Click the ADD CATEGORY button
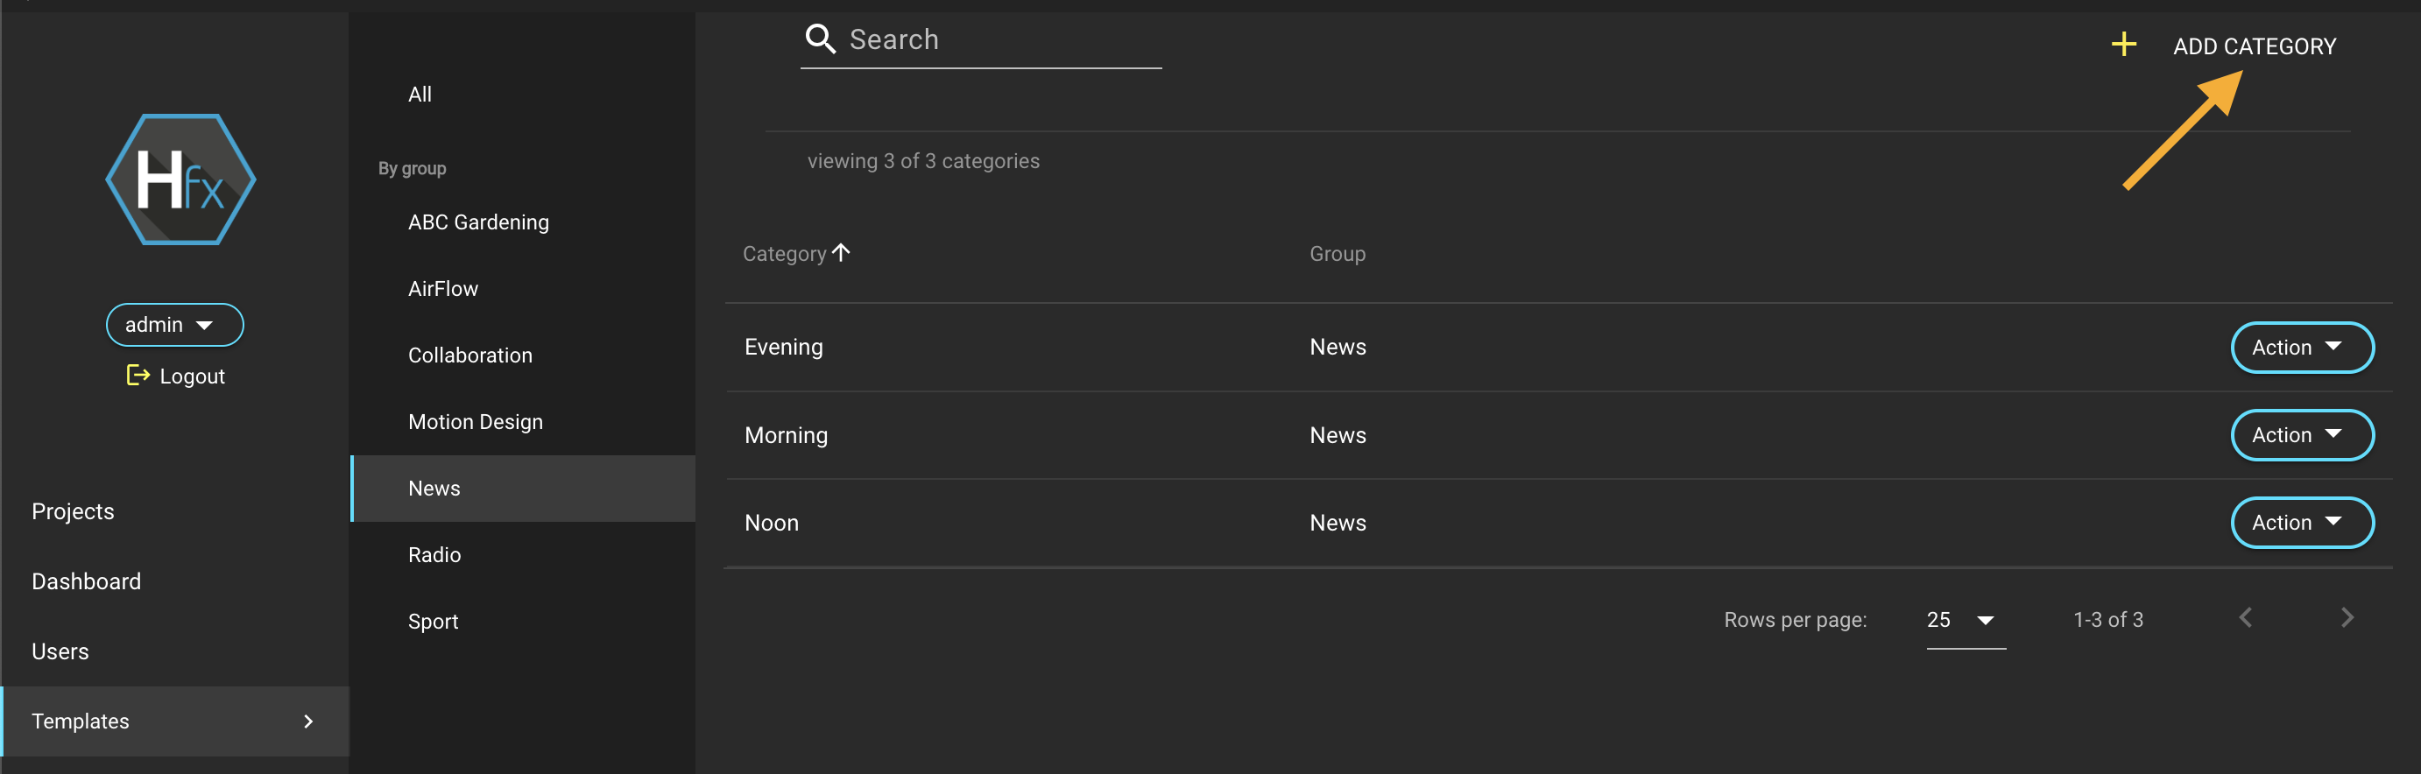2421x774 pixels. pos(2253,46)
